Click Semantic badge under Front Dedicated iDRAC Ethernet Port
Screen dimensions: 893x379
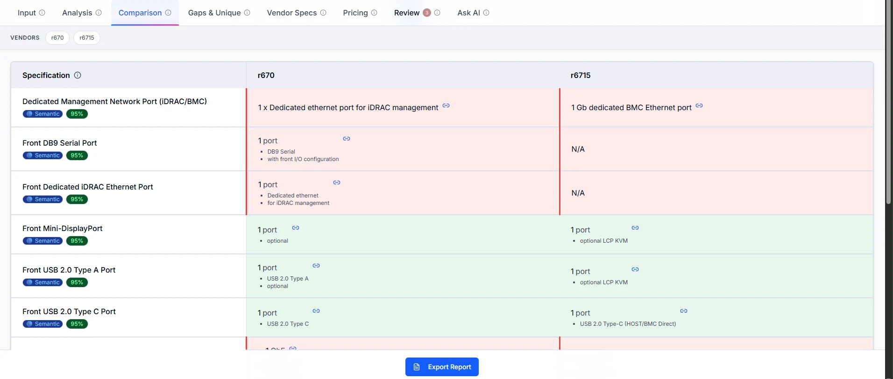tap(43, 199)
